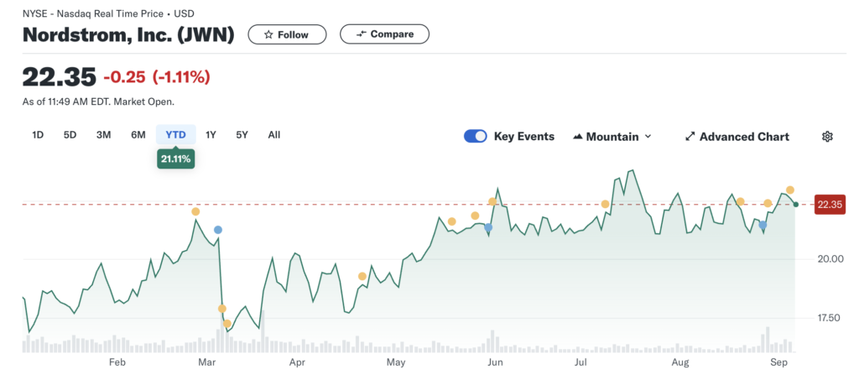This screenshot has width=859, height=385.
Task: Open chart settings gear icon
Action: click(827, 137)
